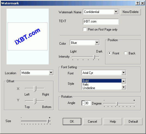Click the Angle value field showing 30
The width and height of the screenshot is (146, 134).
[86, 103]
